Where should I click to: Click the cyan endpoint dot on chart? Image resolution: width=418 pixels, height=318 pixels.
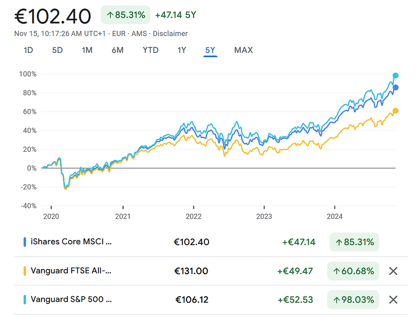pyautogui.click(x=396, y=75)
